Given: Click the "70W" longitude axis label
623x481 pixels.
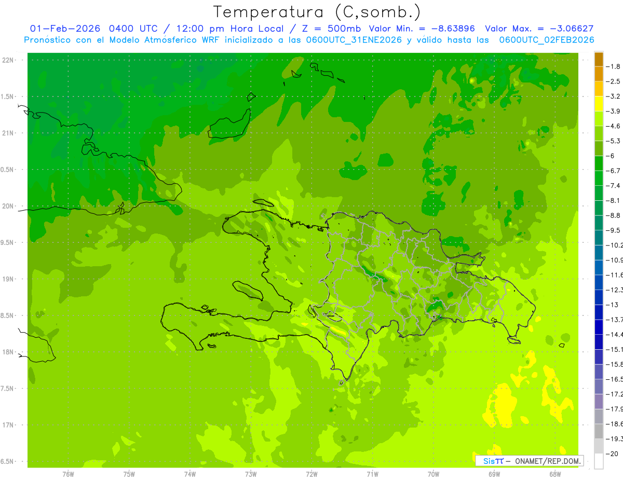Looking at the screenshot, I should 434,474.
